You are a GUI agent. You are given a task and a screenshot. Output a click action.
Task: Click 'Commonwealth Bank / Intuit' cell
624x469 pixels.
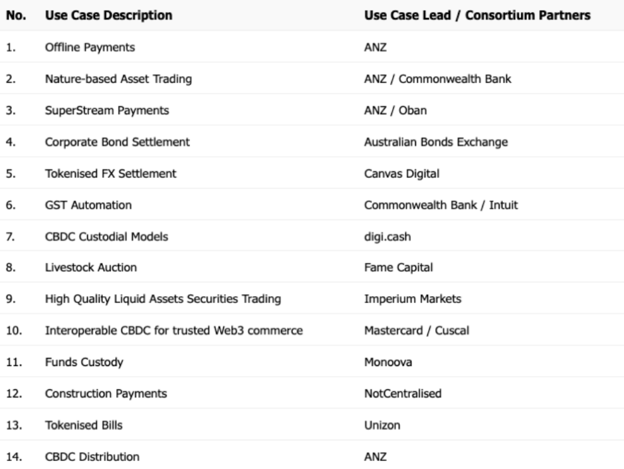click(441, 205)
